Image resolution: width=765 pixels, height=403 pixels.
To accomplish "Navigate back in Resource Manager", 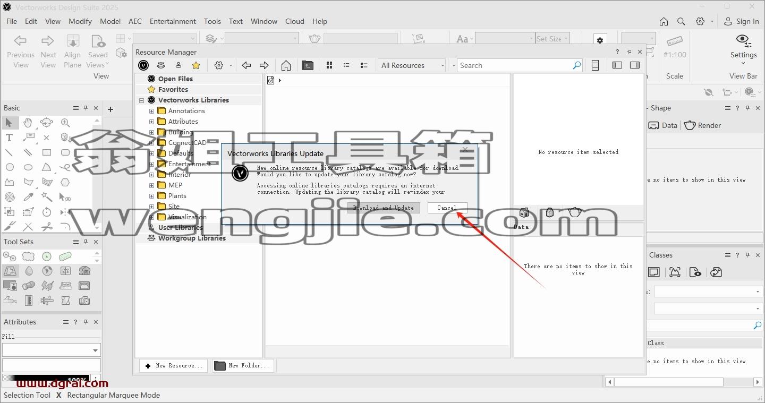I will click(246, 65).
